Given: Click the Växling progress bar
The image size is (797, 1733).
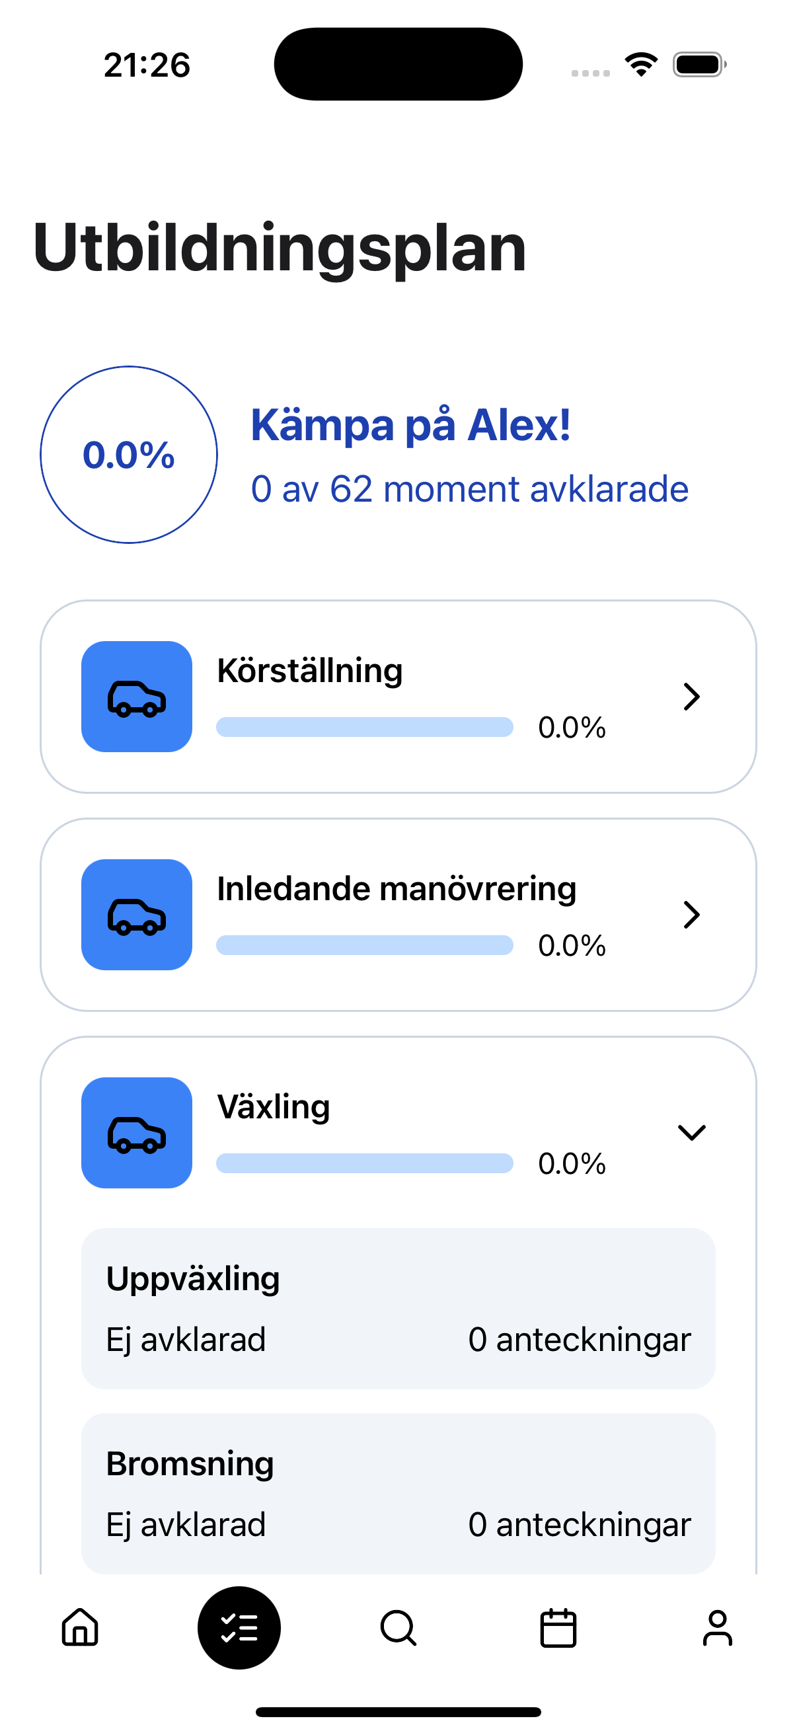Looking at the screenshot, I should (365, 1163).
